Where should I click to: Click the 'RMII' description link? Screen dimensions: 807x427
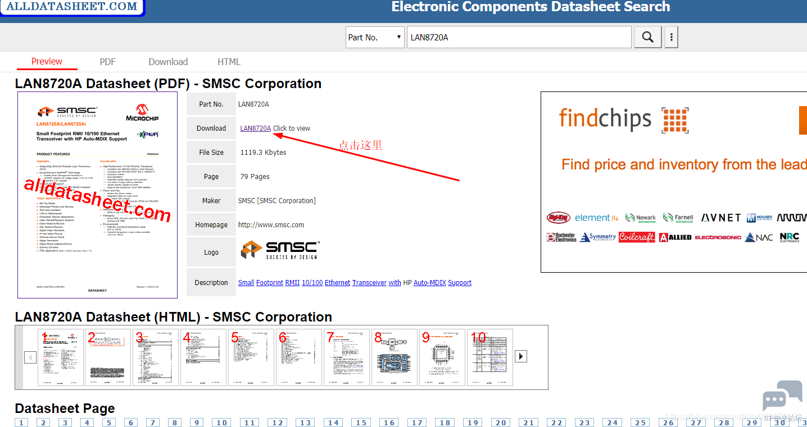[292, 283]
